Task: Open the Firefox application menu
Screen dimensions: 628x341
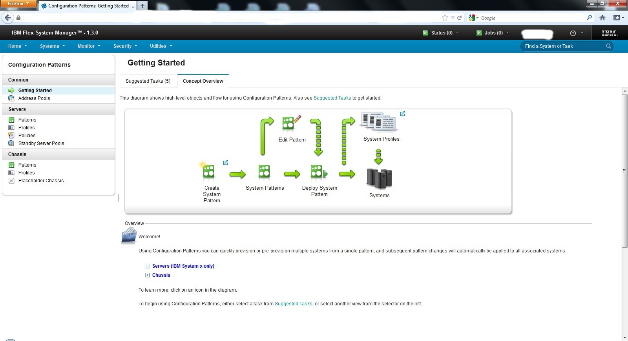Action: (x=18, y=4)
